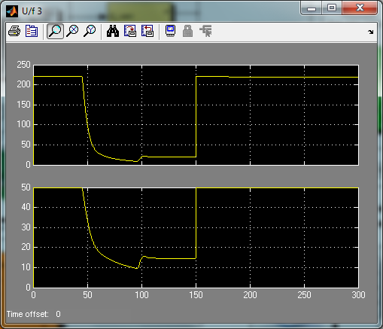Close the U/f 3 scope window
This screenshot has width=383, height=329.
[360, 8]
